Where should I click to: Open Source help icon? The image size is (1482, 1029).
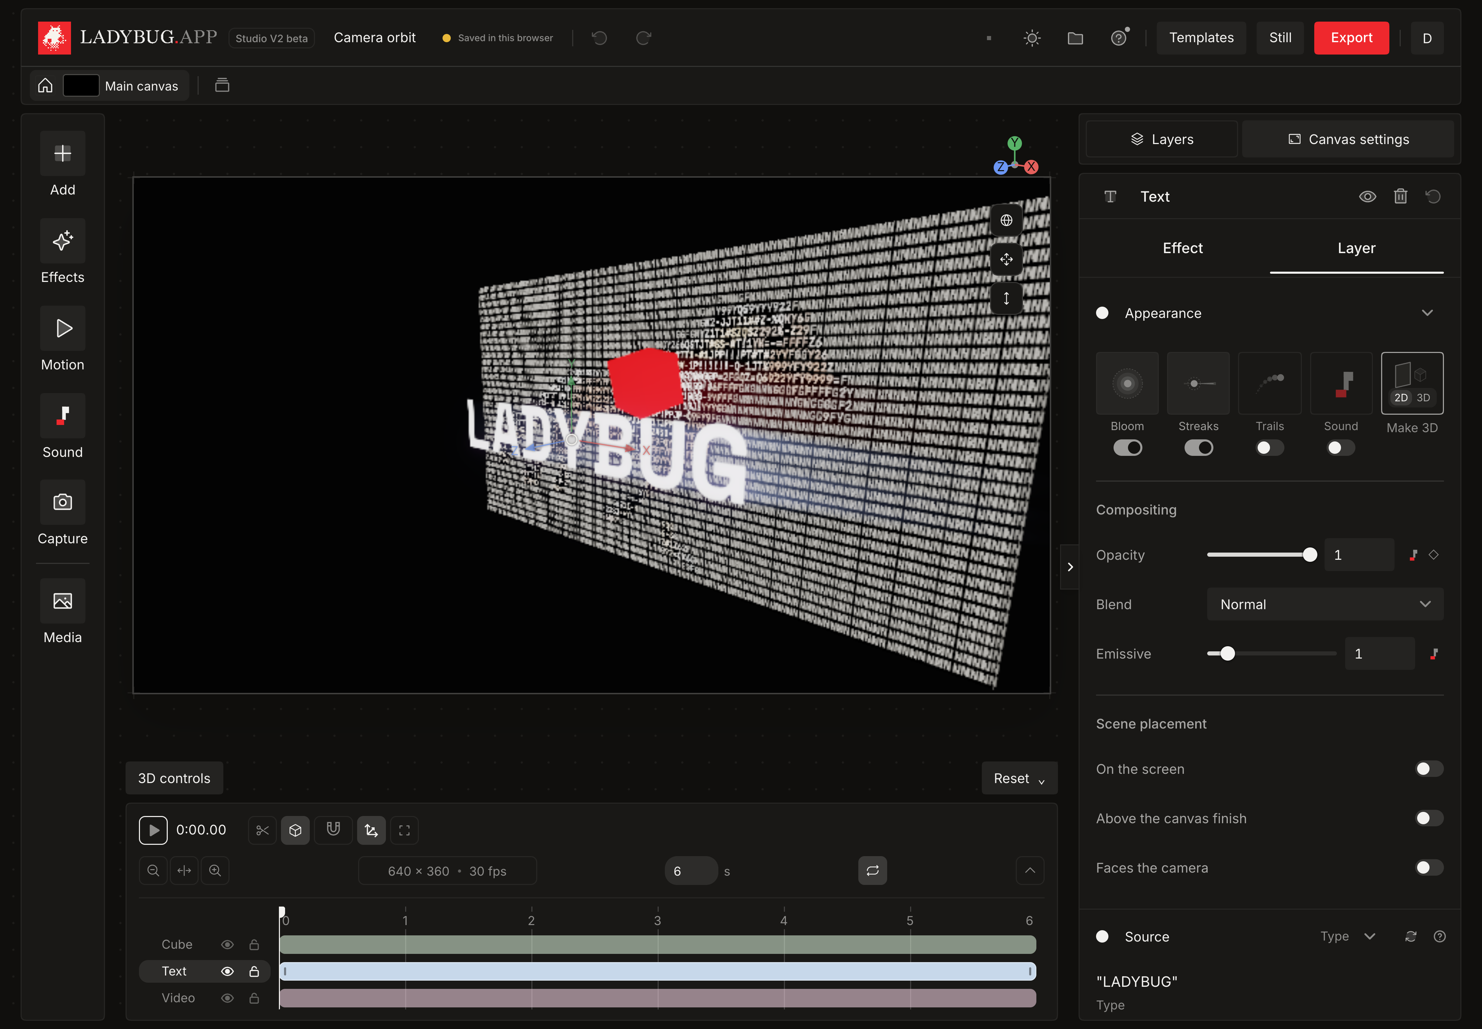[x=1439, y=936]
